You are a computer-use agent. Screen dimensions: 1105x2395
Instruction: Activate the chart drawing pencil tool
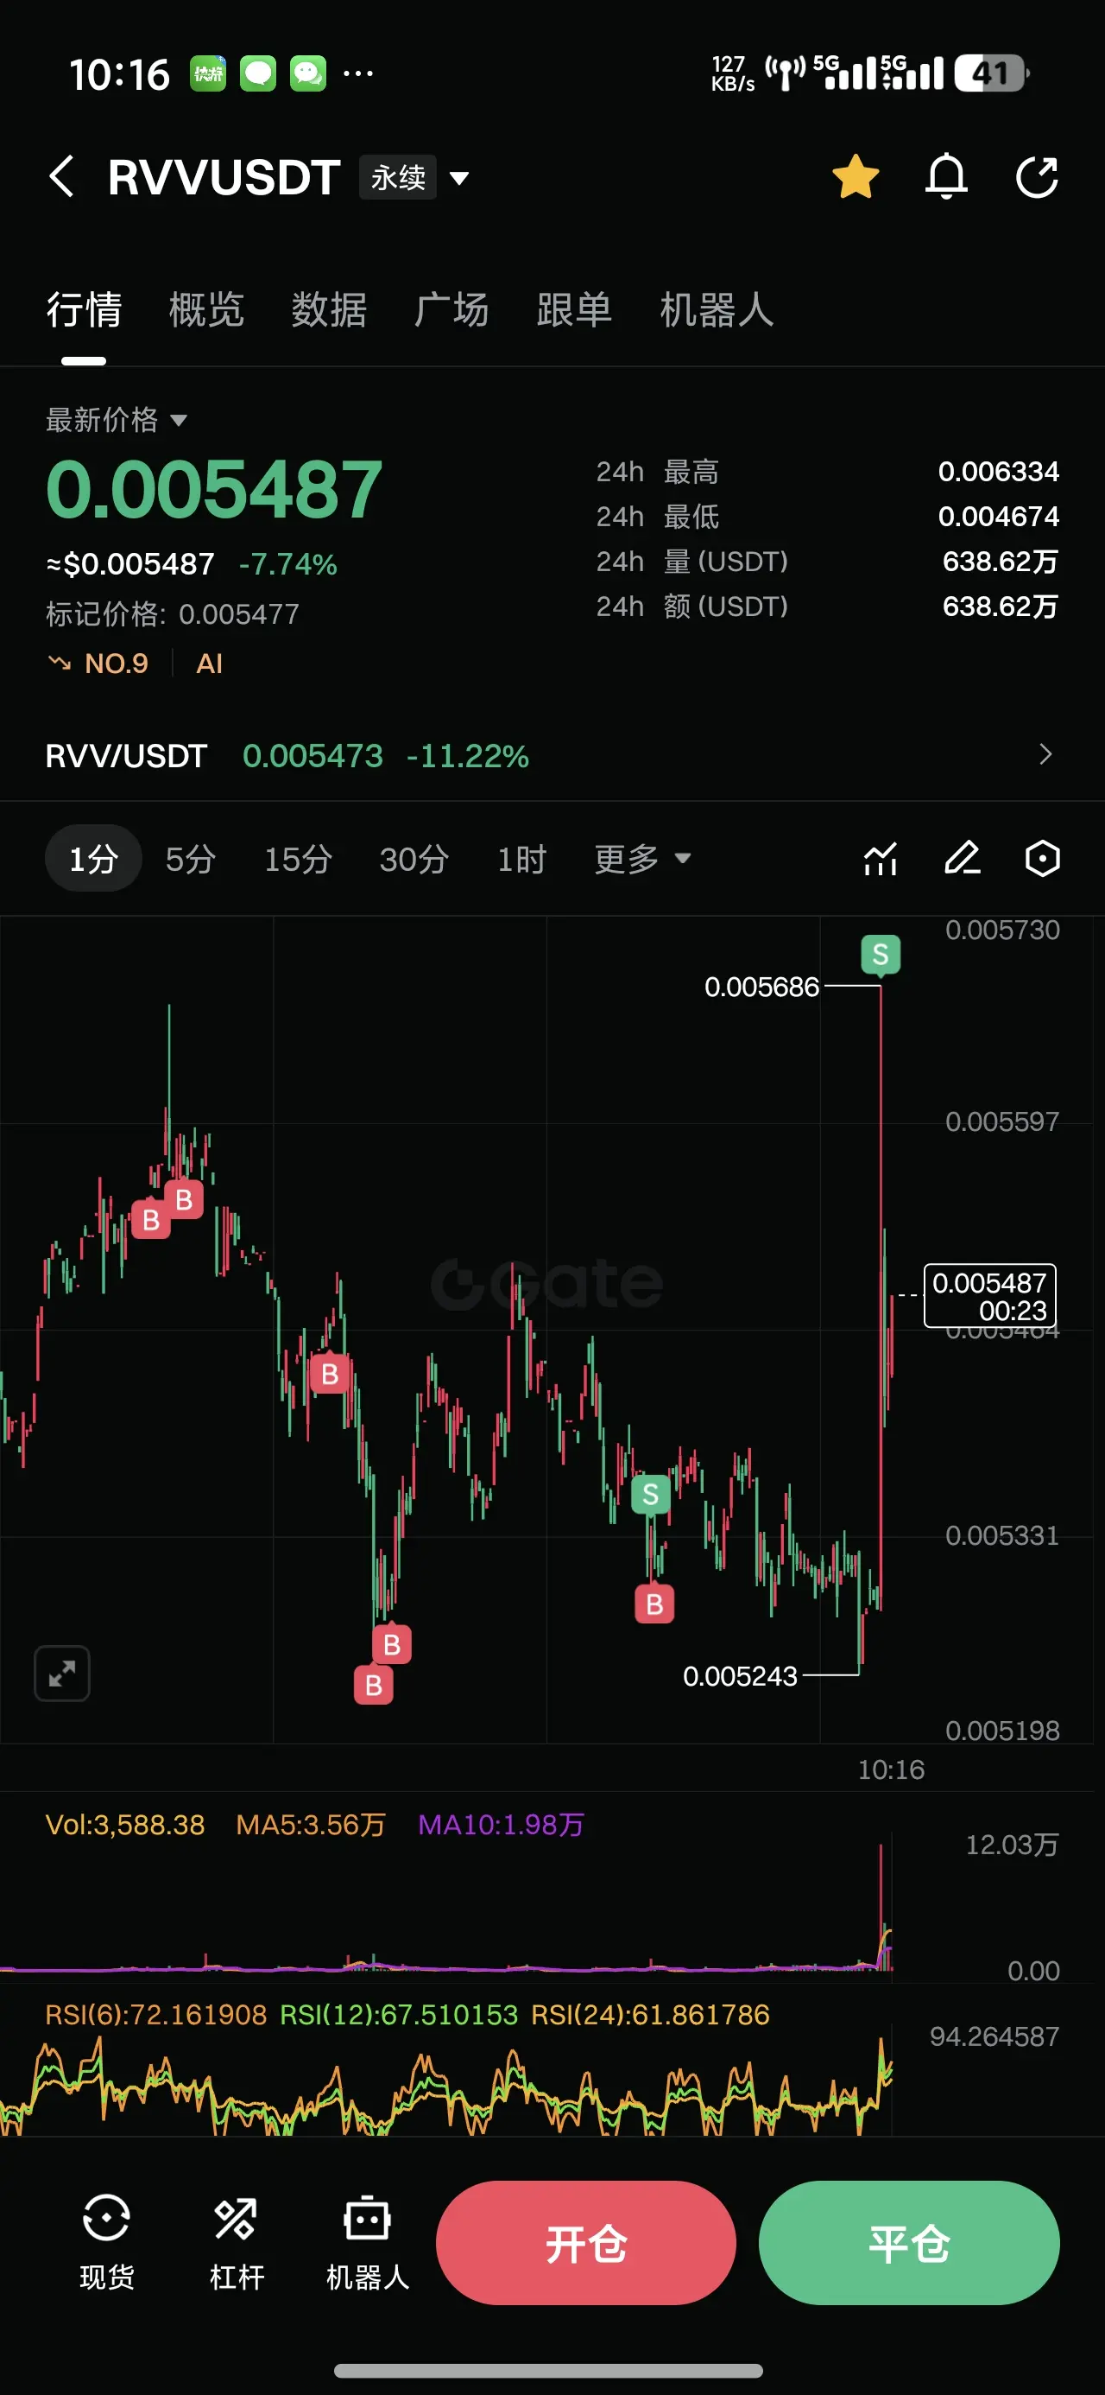click(x=962, y=858)
